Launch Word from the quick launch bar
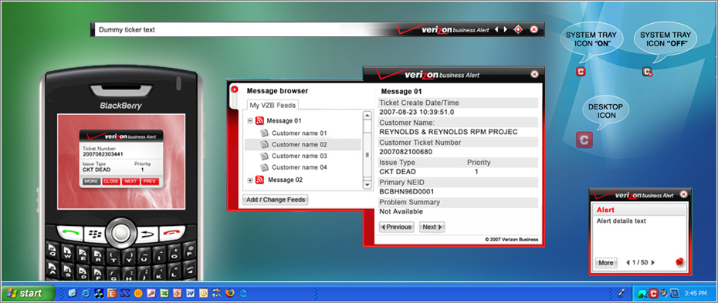Image resolution: width=718 pixels, height=303 pixels. (191, 293)
